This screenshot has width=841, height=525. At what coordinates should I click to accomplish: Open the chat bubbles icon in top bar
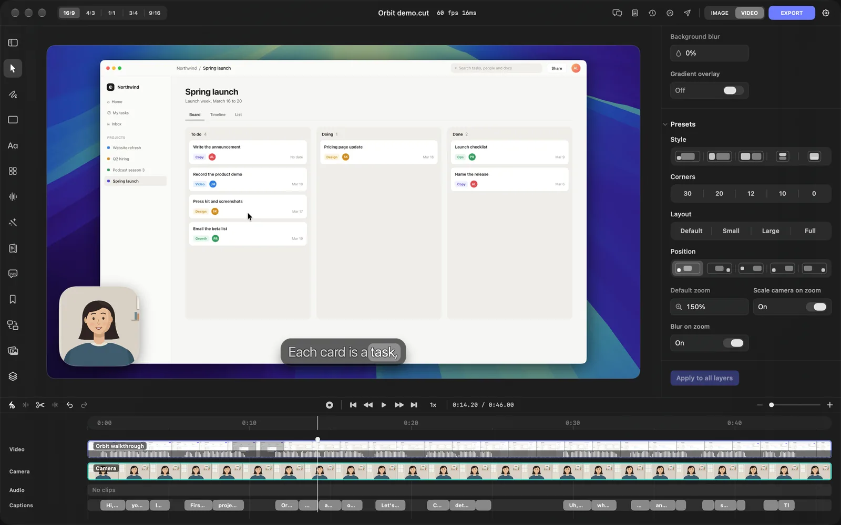tap(617, 13)
